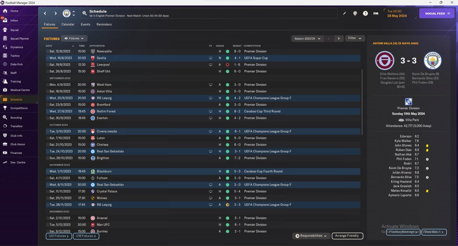Toggle the marker beside the Luton fixture date
The image size is (458, 246).
(x=47, y=138)
